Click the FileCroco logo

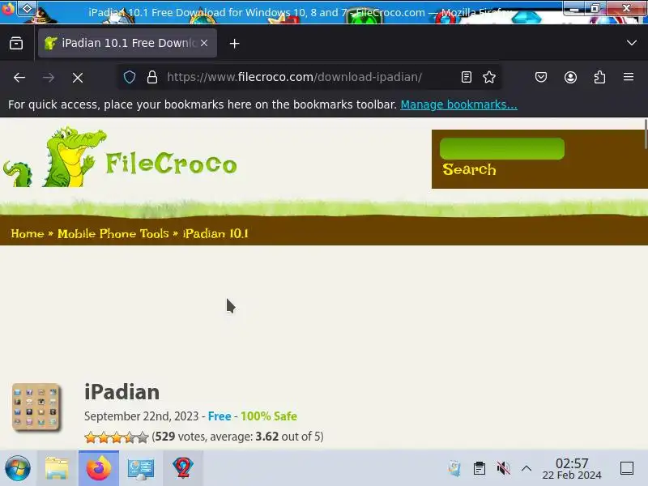[120, 157]
